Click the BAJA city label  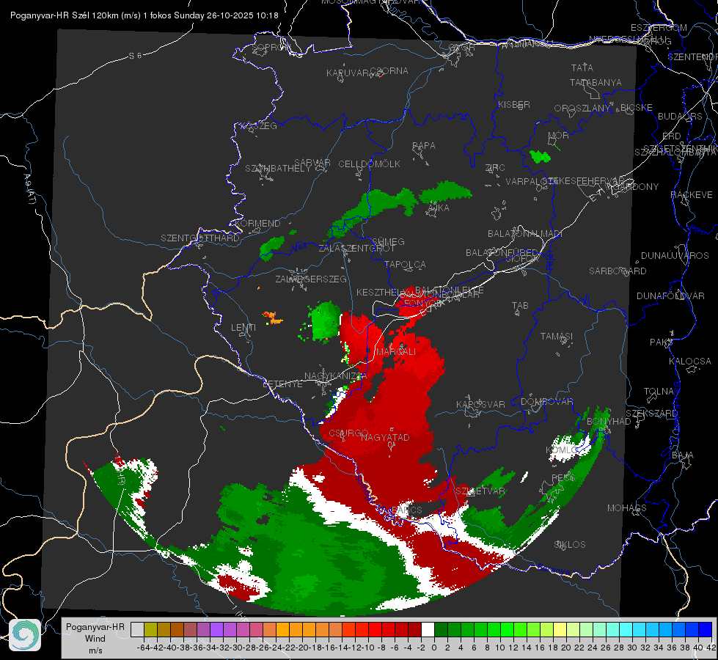point(683,455)
